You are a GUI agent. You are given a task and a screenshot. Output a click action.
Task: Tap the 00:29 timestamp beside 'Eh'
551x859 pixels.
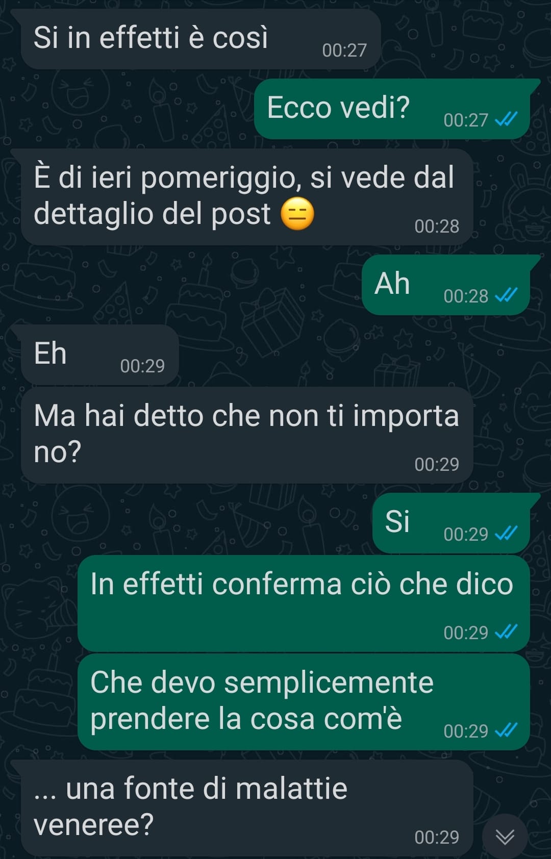(142, 366)
